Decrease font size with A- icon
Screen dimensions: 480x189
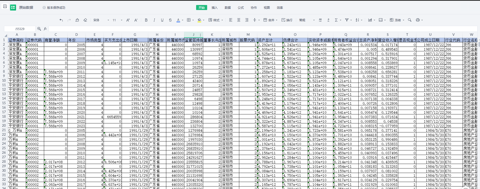136,20
